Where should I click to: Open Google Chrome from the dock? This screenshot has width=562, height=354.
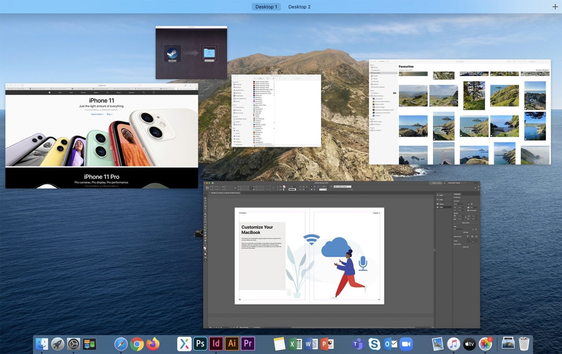tap(137, 344)
